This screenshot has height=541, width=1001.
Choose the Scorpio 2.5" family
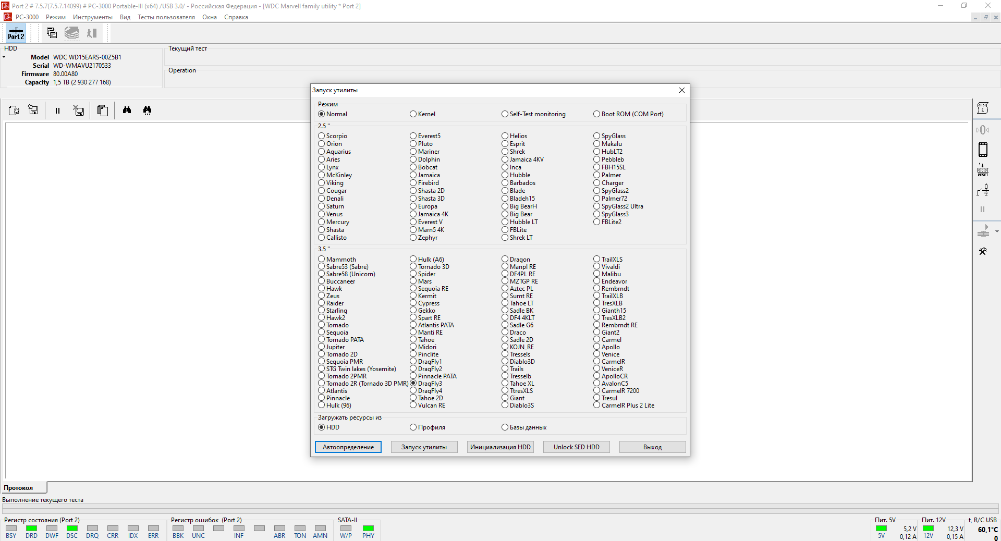tap(333, 136)
